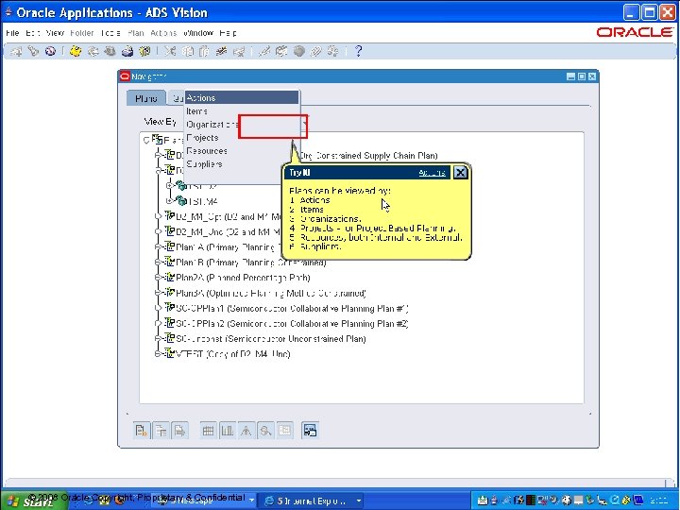680x510 pixels.
Task: Click the document with orange arrows icon
Action: click(x=142, y=431)
